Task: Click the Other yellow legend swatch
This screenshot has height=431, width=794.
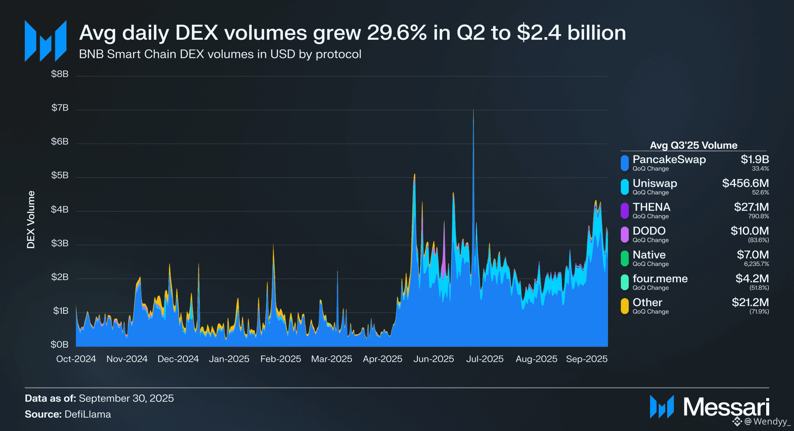Action: [625, 306]
